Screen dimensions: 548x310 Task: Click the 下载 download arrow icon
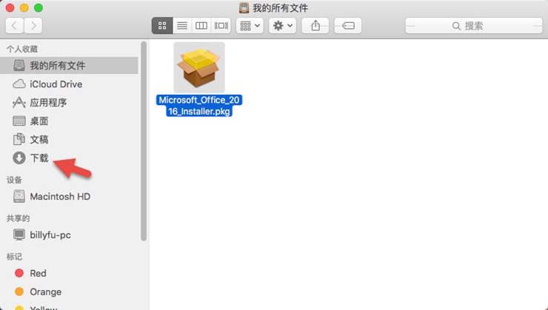pos(19,158)
